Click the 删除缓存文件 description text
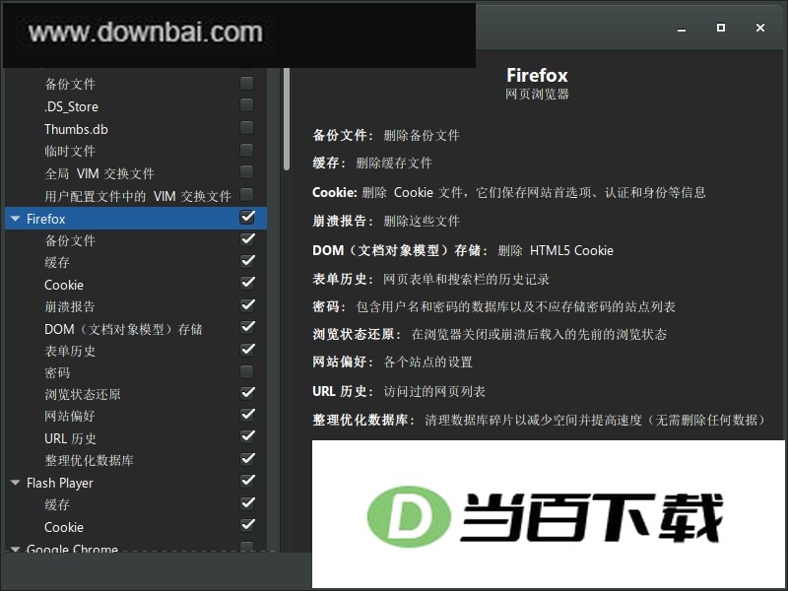Image resolution: width=788 pixels, height=591 pixels. pos(393,163)
